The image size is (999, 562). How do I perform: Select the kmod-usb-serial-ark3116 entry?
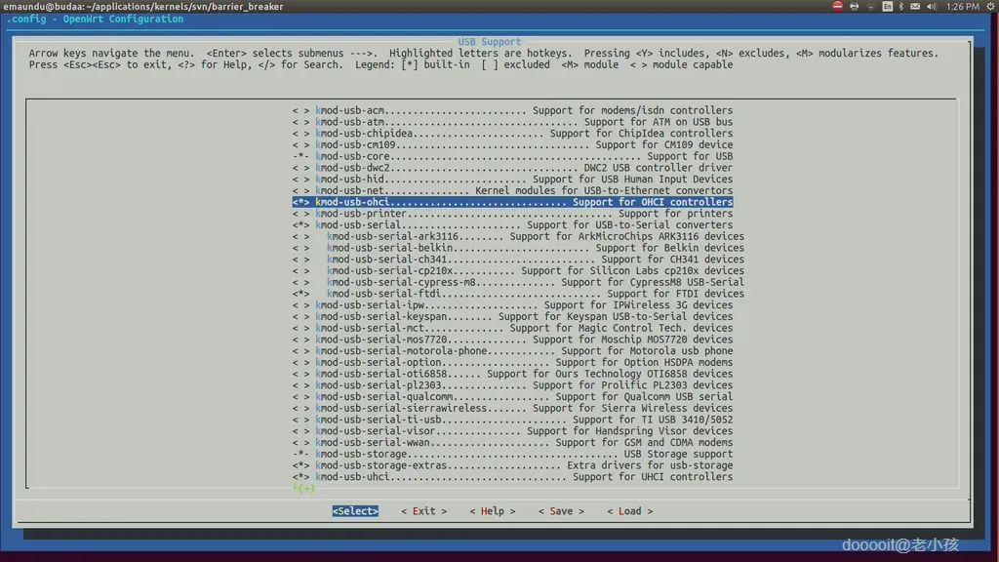click(x=518, y=237)
